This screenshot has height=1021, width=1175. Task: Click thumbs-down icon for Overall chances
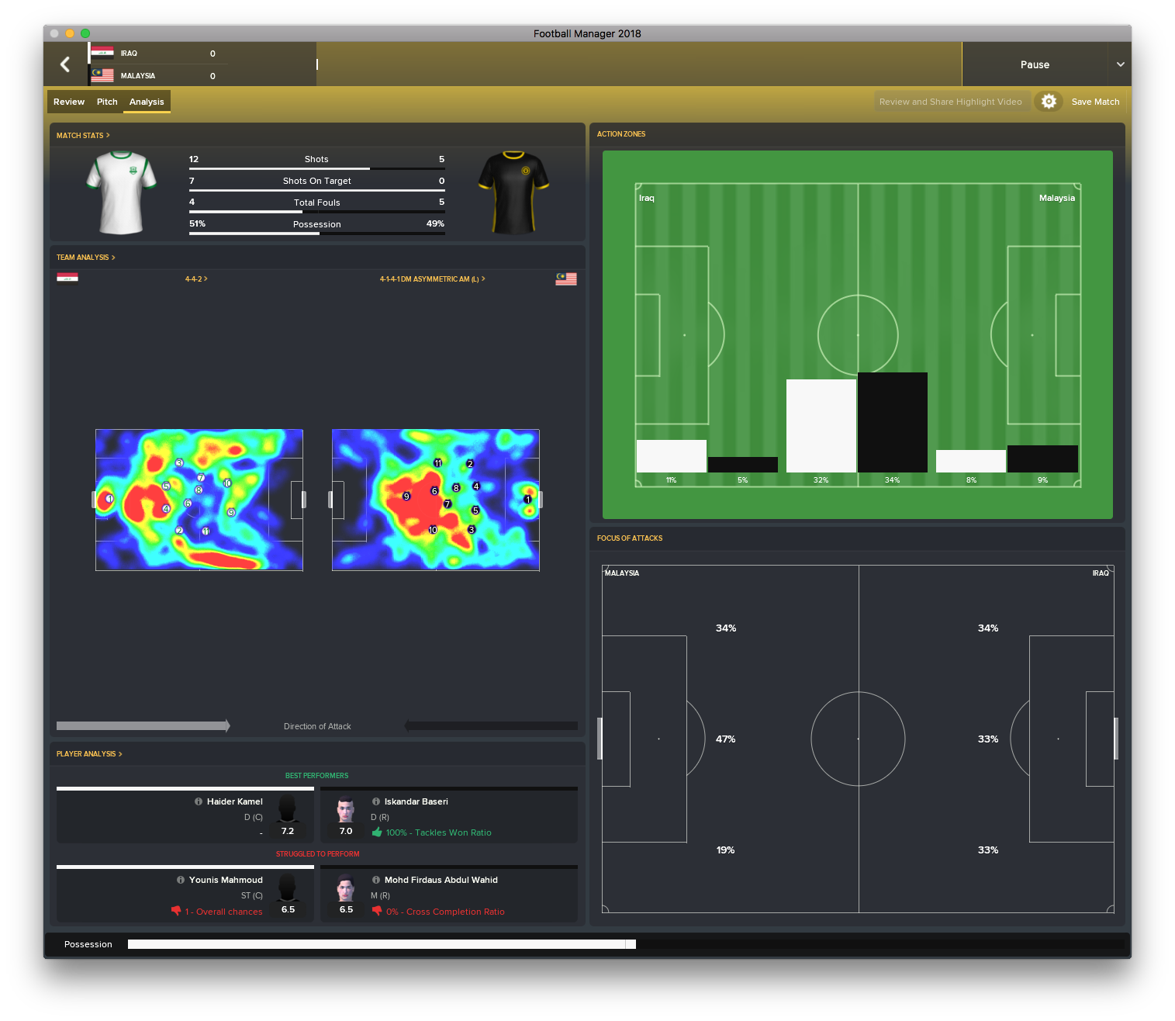(176, 911)
